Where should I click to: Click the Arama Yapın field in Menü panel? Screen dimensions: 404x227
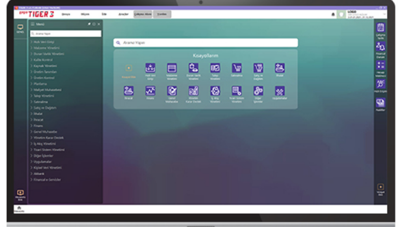click(x=66, y=34)
